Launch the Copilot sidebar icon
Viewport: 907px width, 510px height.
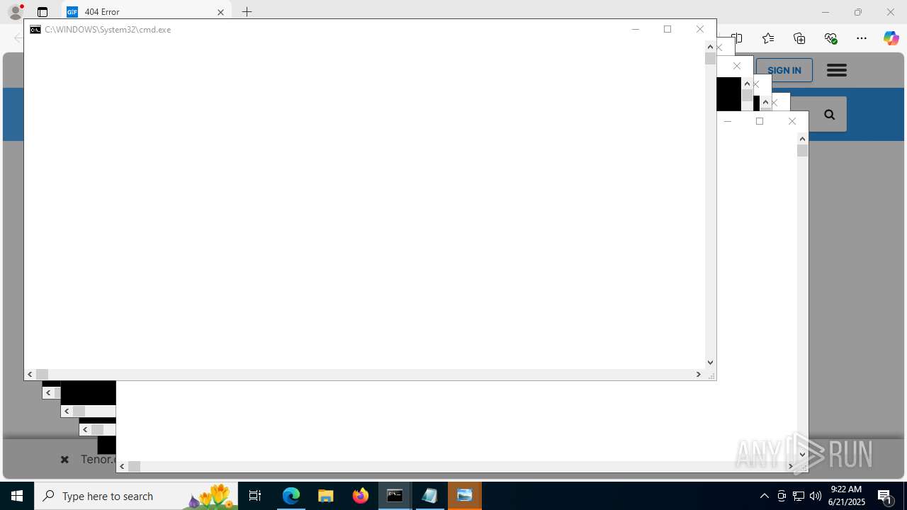coord(891,38)
